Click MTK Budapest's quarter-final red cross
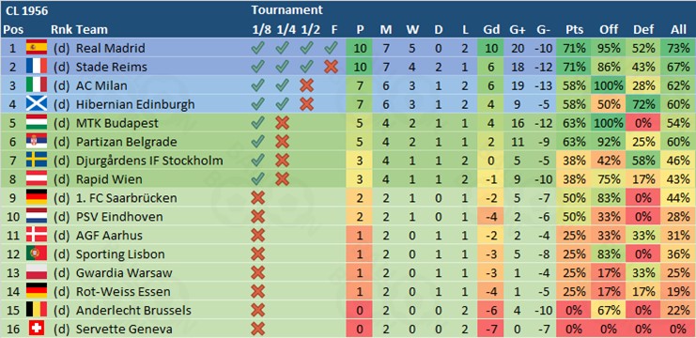 (x=283, y=123)
